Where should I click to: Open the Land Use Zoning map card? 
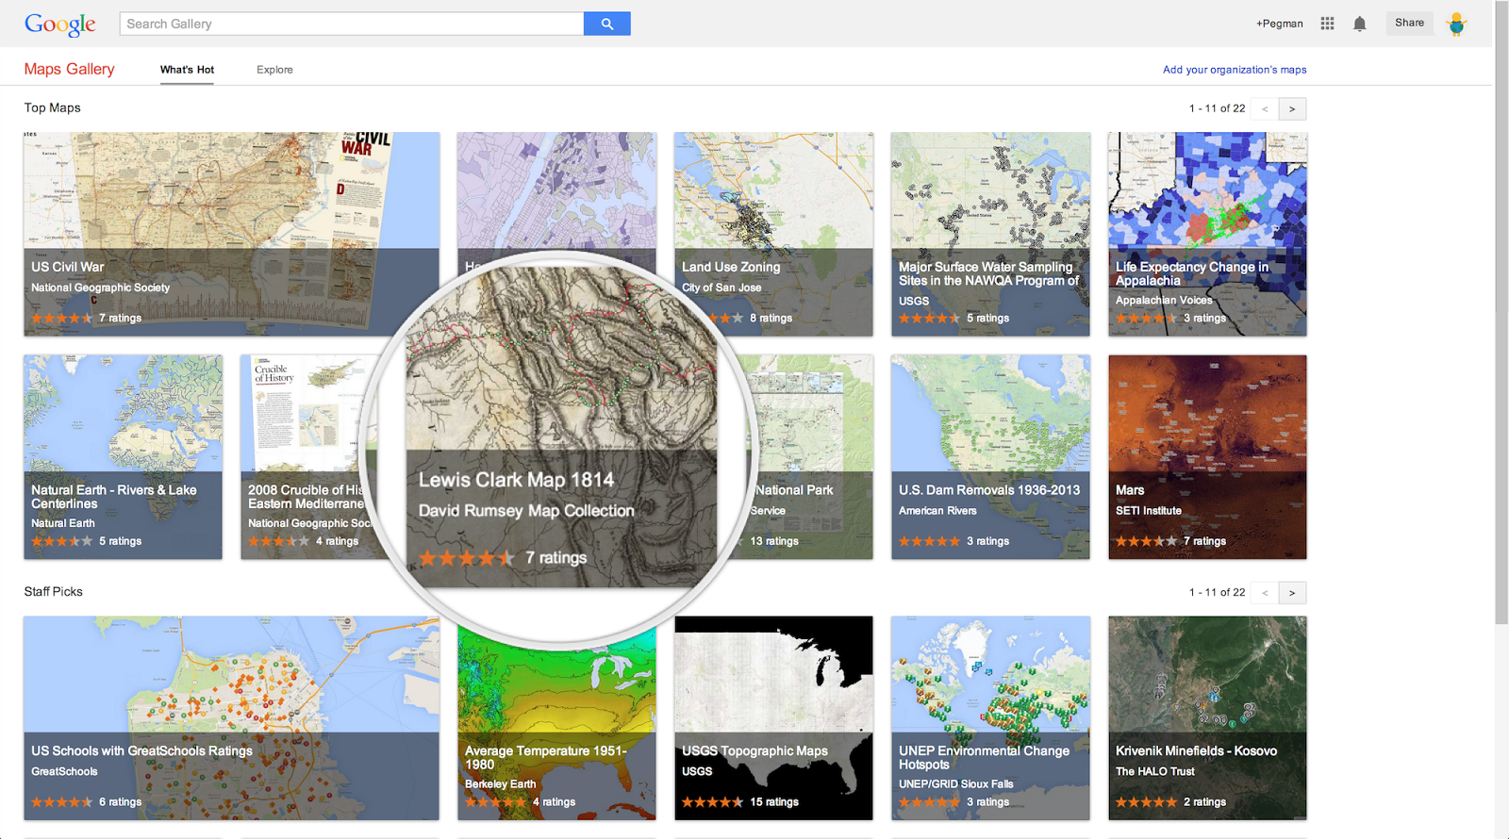tap(773, 234)
